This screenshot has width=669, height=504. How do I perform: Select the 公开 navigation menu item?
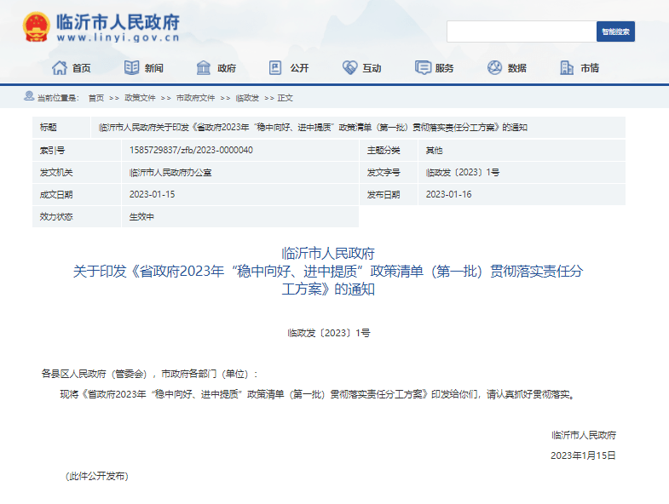click(298, 68)
